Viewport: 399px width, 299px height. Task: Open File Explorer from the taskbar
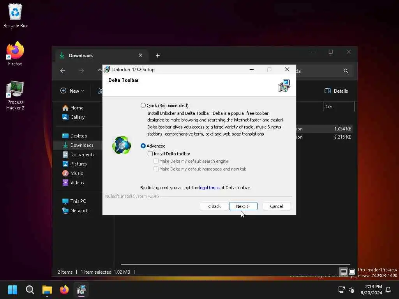point(47,290)
